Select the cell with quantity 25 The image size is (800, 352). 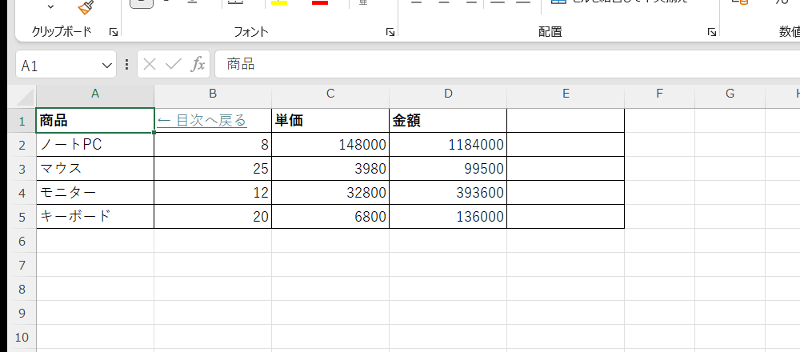213,169
